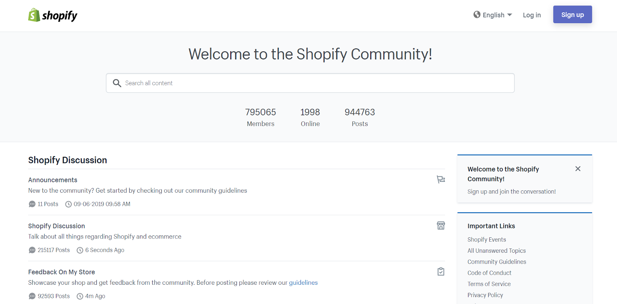Open the Community Guidelines sidebar link
Viewport: 617px width, 304px height.
click(x=497, y=262)
